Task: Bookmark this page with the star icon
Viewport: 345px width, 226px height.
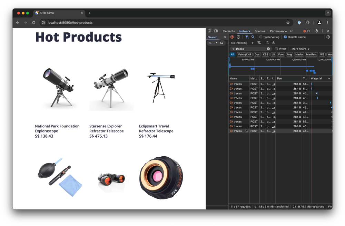Action: (288, 22)
